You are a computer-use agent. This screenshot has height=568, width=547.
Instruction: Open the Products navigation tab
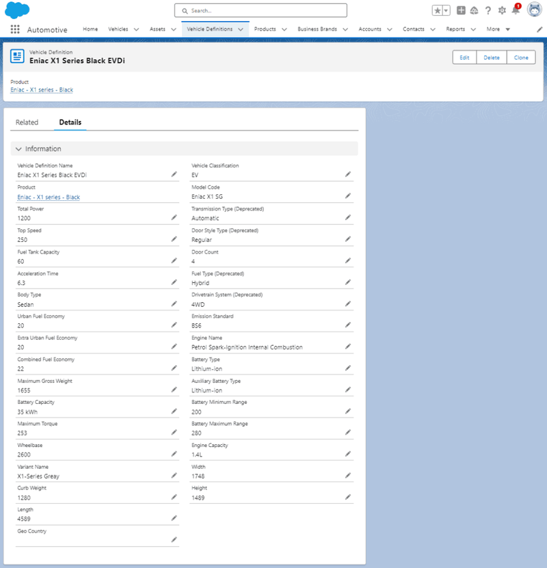[x=265, y=29]
